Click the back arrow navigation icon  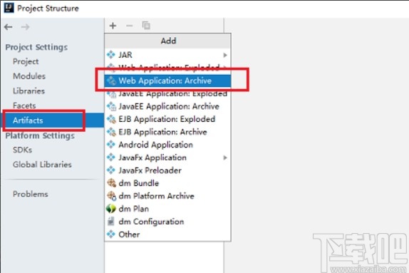point(9,27)
